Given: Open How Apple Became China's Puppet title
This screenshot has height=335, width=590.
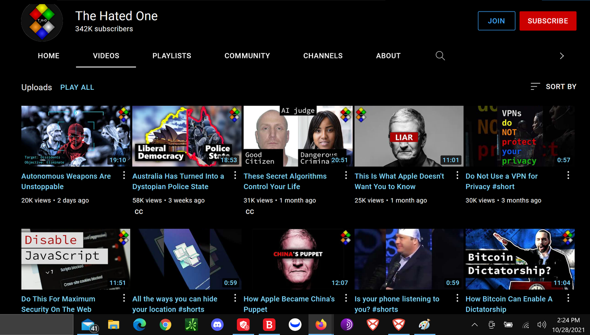Looking at the screenshot, I should pos(289,304).
